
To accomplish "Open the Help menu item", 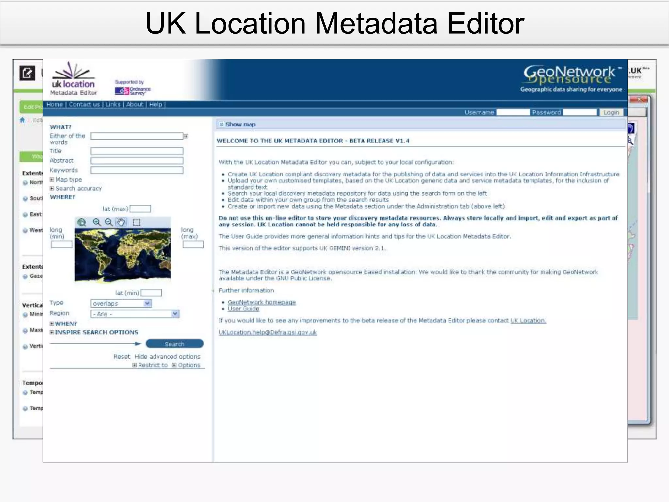I will (x=156, y=104).
